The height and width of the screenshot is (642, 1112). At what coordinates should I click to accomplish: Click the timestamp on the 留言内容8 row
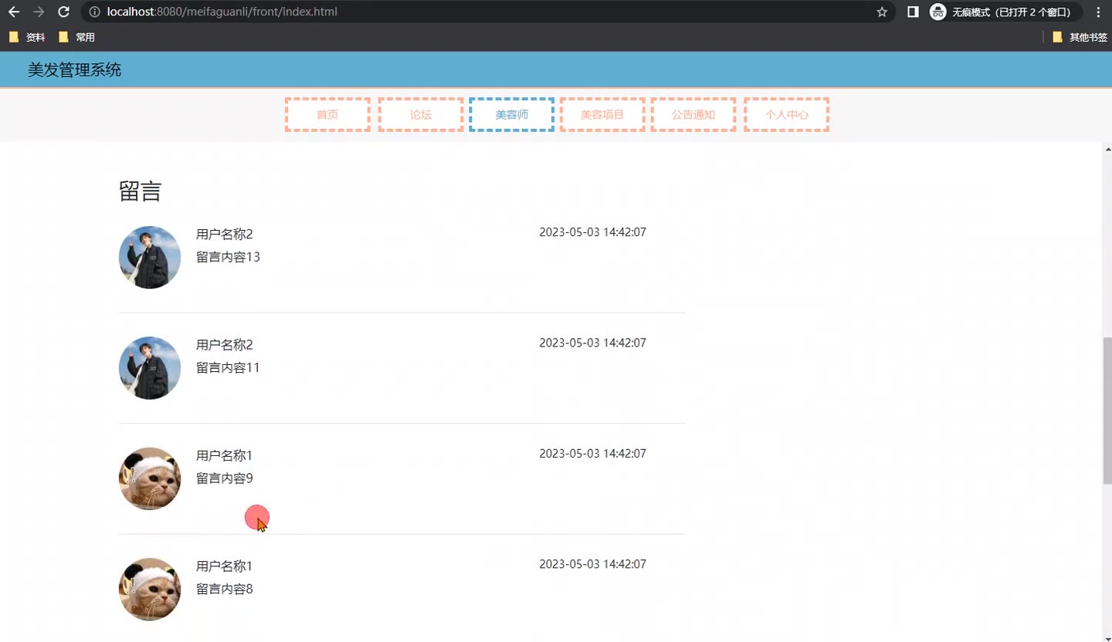[592, 564]
